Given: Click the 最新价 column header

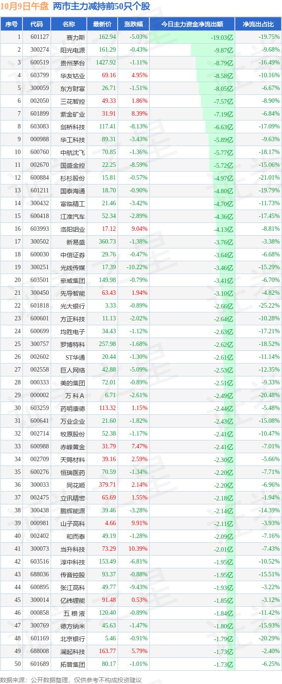Looking at the screenshot, I should pos(102,24).
